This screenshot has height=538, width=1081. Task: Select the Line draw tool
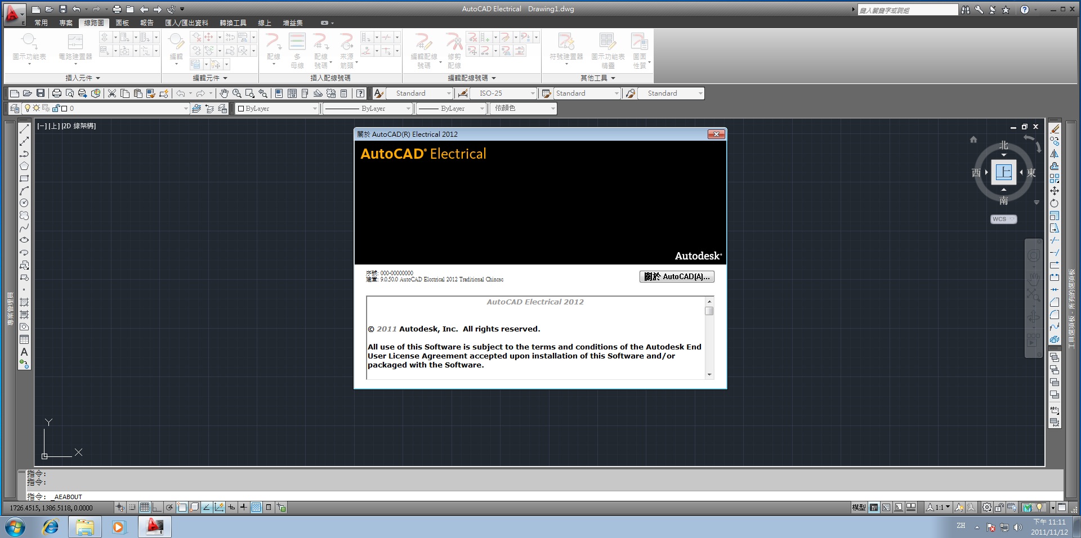tap(24, 129)
